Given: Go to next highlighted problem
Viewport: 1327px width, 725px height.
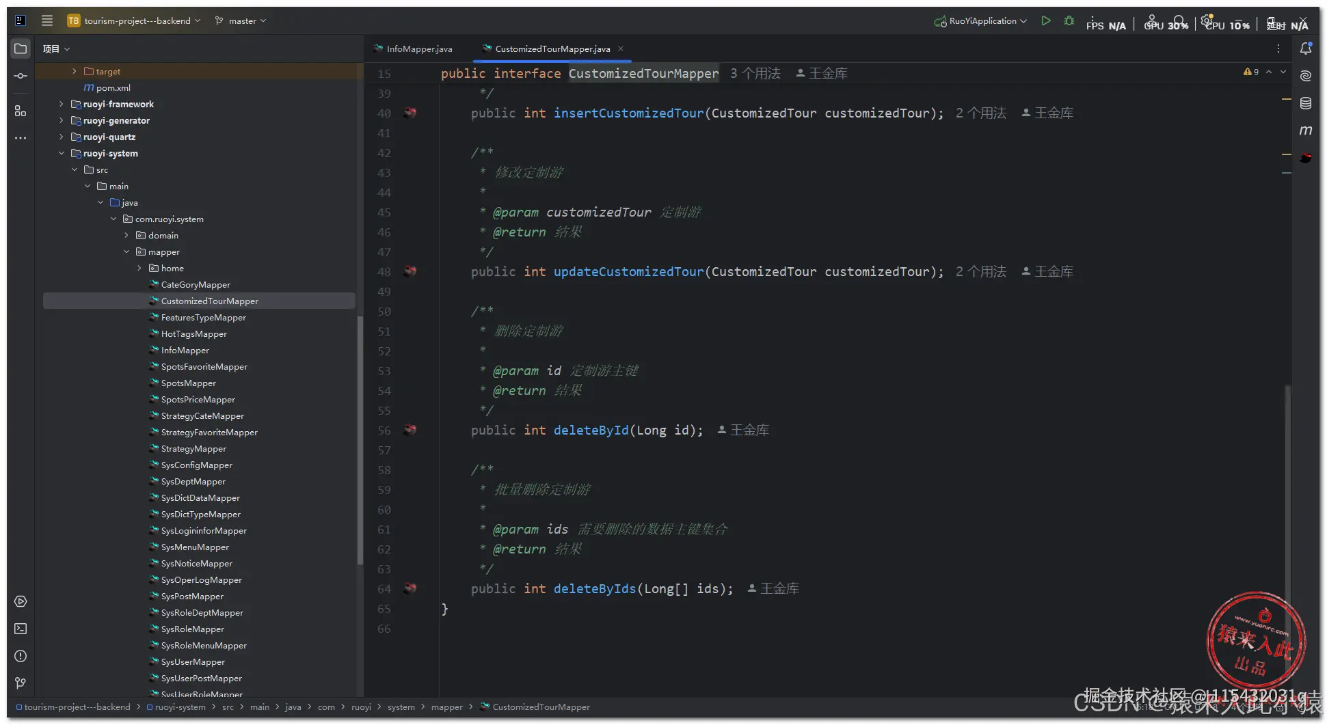Looking at the screenshot, I should tap(1283, 72).
